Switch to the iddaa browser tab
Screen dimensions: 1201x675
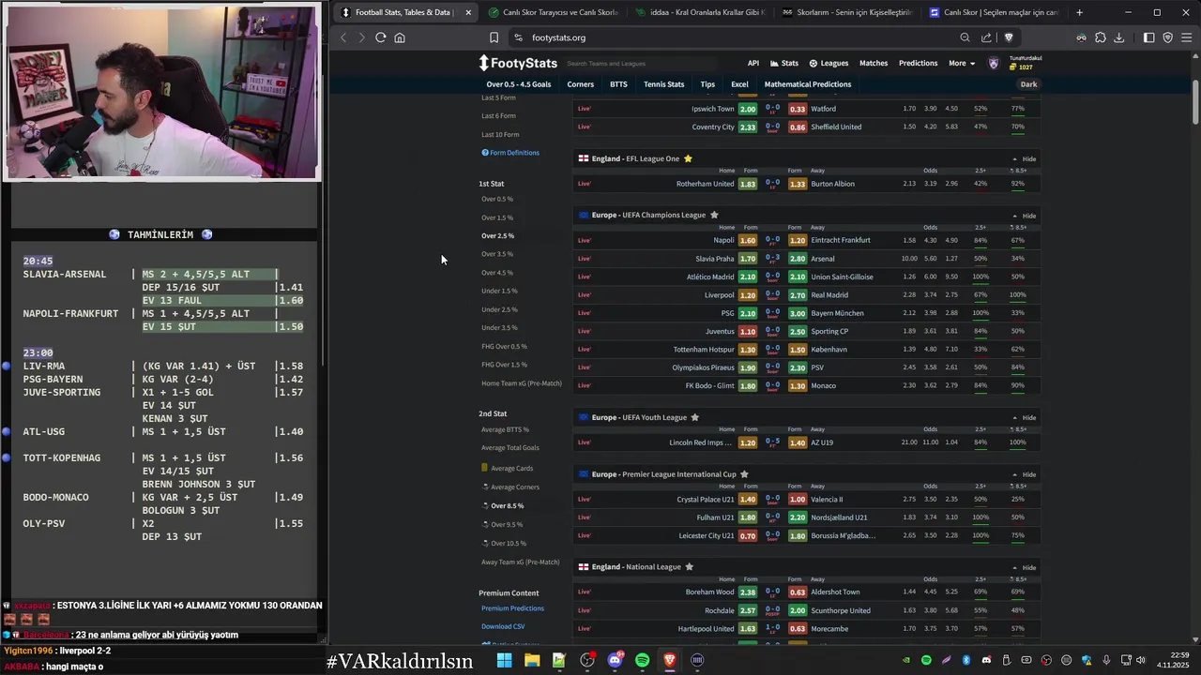(699, 12)
